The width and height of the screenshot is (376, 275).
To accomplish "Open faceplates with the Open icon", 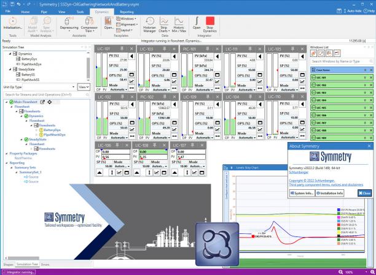I will click(x=109, y=23).
